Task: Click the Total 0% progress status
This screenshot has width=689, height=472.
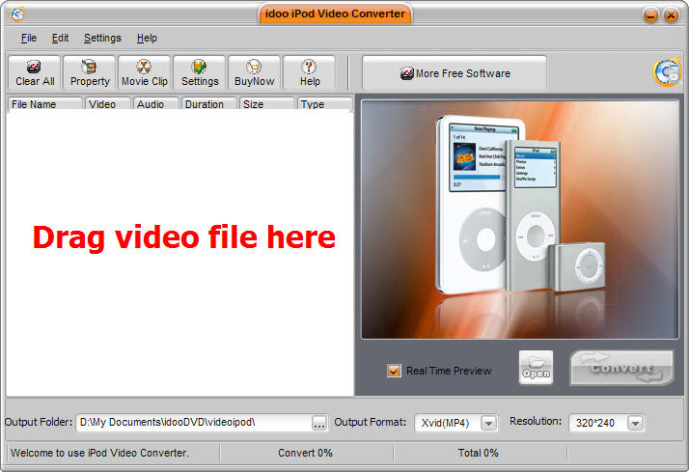Action: [x=478, y=453]
